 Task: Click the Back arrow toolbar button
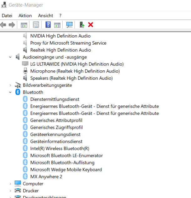tap(3, 25)
